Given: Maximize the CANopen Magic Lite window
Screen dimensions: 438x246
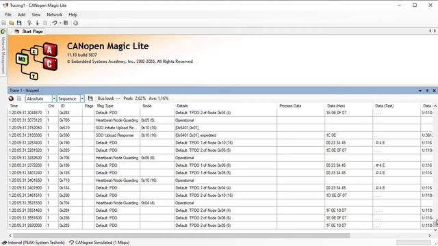Looking at the screenshot, I should [415, 5].
